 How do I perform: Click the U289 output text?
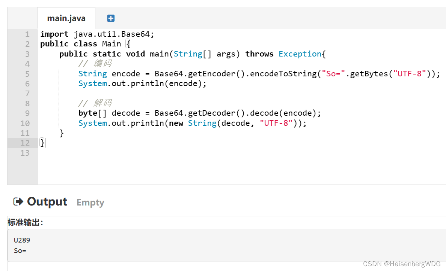click(x=21, y=240)
